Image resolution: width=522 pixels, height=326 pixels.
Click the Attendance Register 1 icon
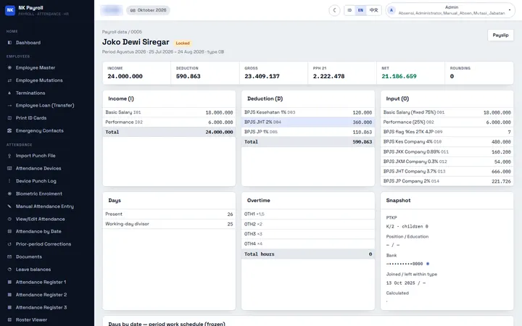(9, 282)
